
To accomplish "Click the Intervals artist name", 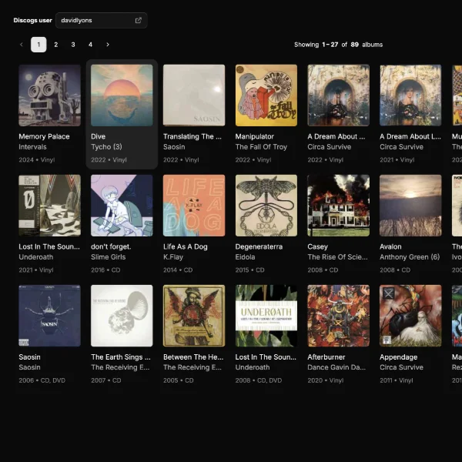I will pyautogui.click(x=32, y=147).
